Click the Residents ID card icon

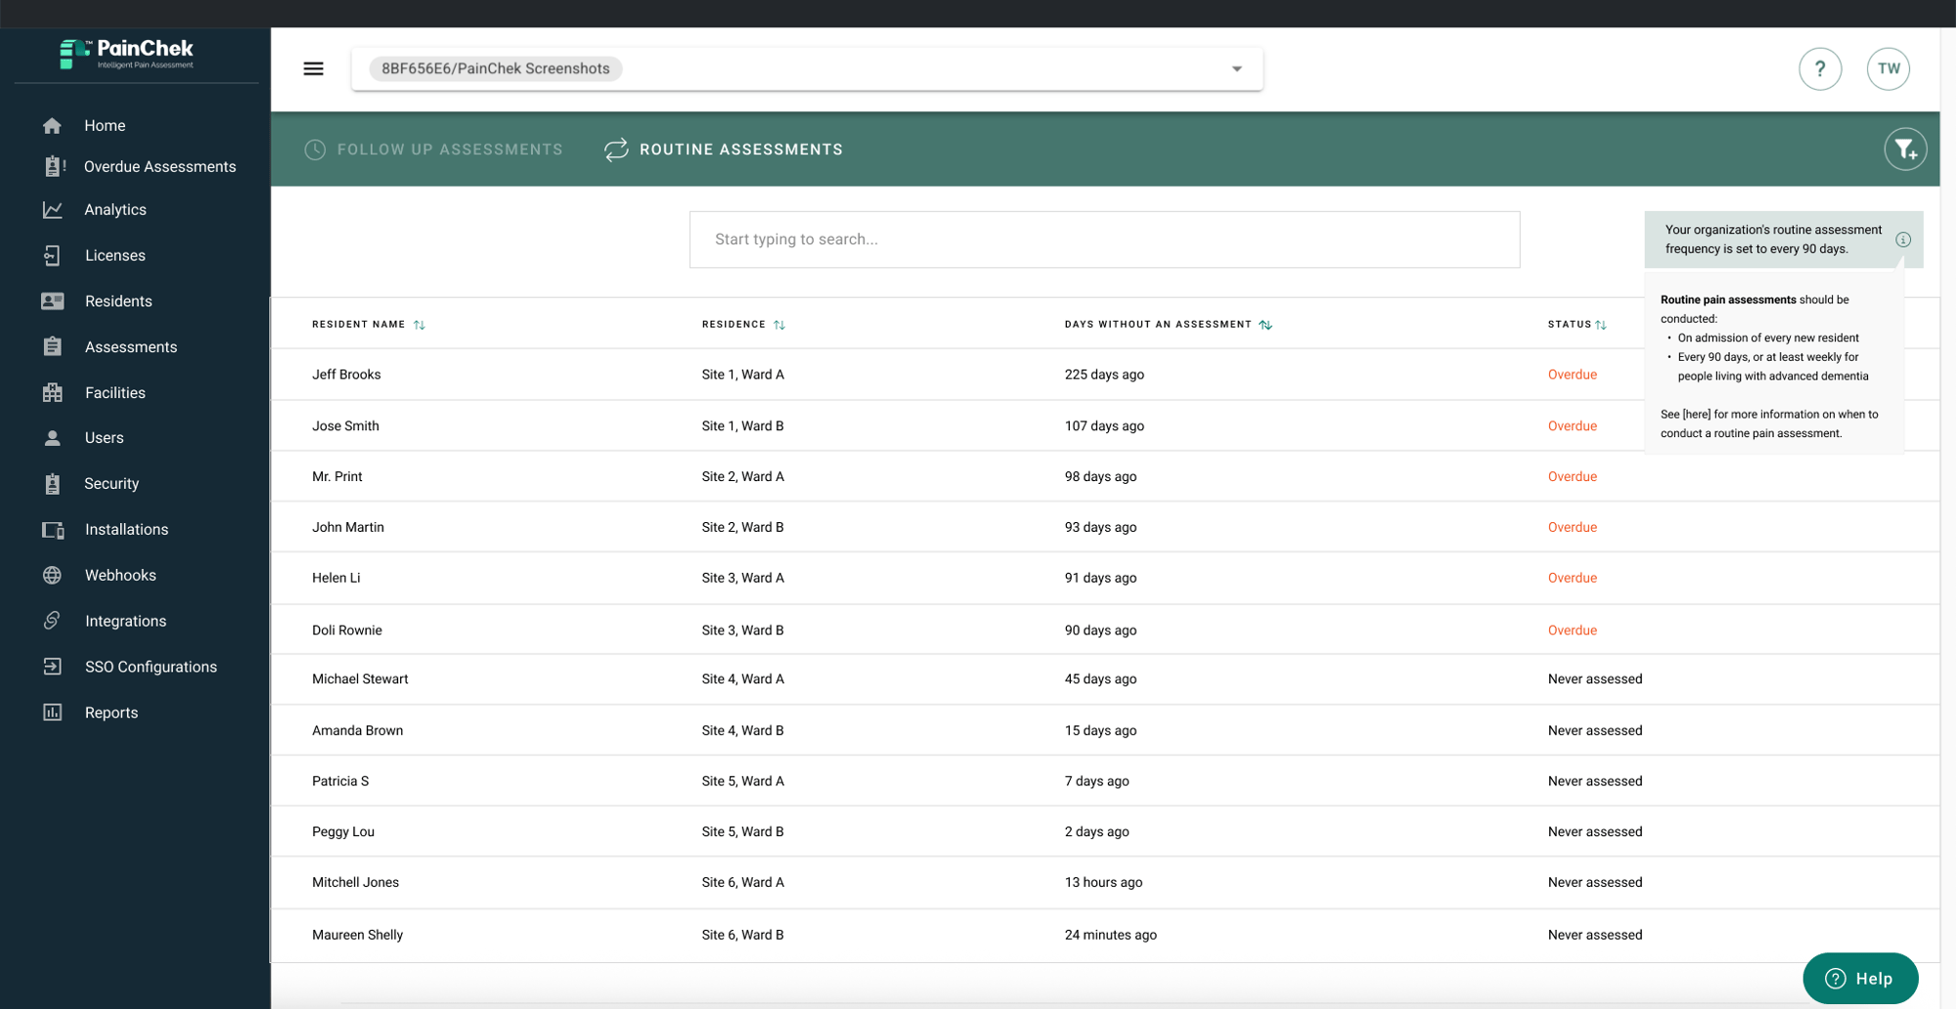pyautogui.click(x=53, y=301)
